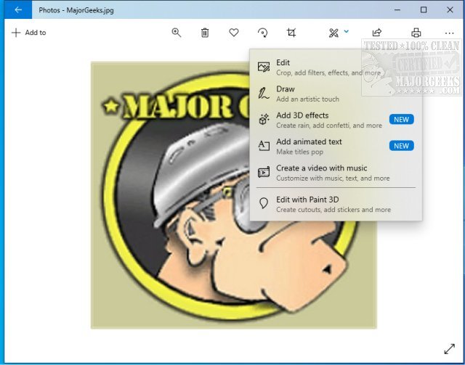Choose Create a video with music
This screenshot has width=465, height=365.
[336, 173]
